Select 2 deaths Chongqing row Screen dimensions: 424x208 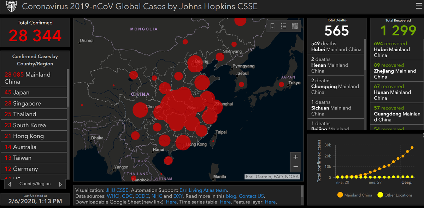tap(336, 86)
